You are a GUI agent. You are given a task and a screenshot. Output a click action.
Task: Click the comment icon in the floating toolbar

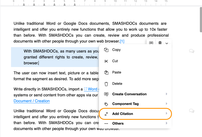point(151,43)
